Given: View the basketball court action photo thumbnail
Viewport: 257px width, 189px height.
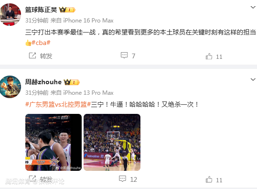Looking at the screenshot, I should click(112, 142).
